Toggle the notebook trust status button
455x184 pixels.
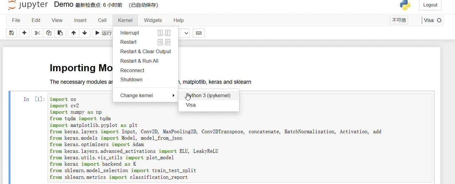[x=399, y=20]
